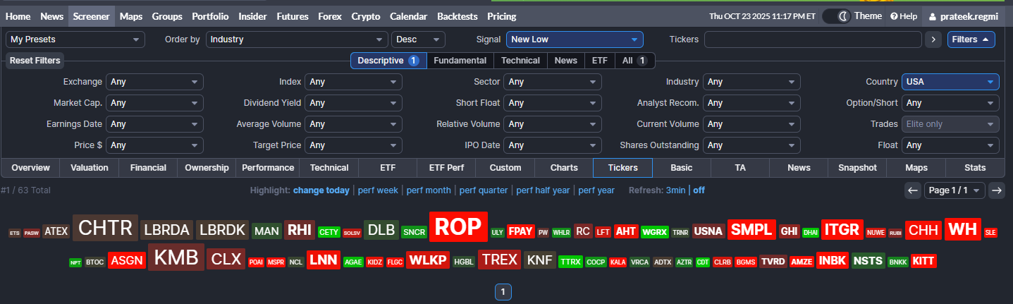
Task: Open the Order by Industry dropdown
Action: 297,39
